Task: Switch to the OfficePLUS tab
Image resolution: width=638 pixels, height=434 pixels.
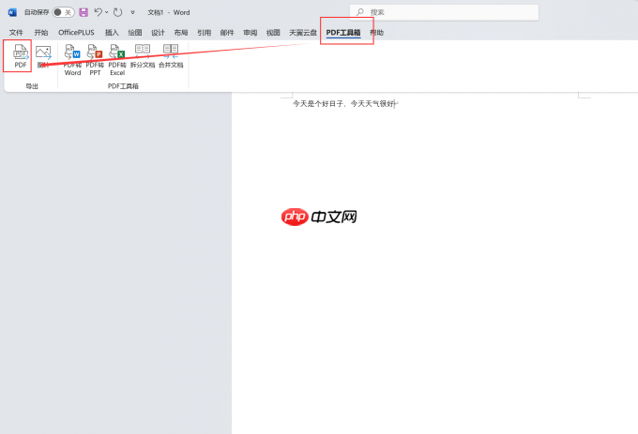Action: (x=76, y=33)
